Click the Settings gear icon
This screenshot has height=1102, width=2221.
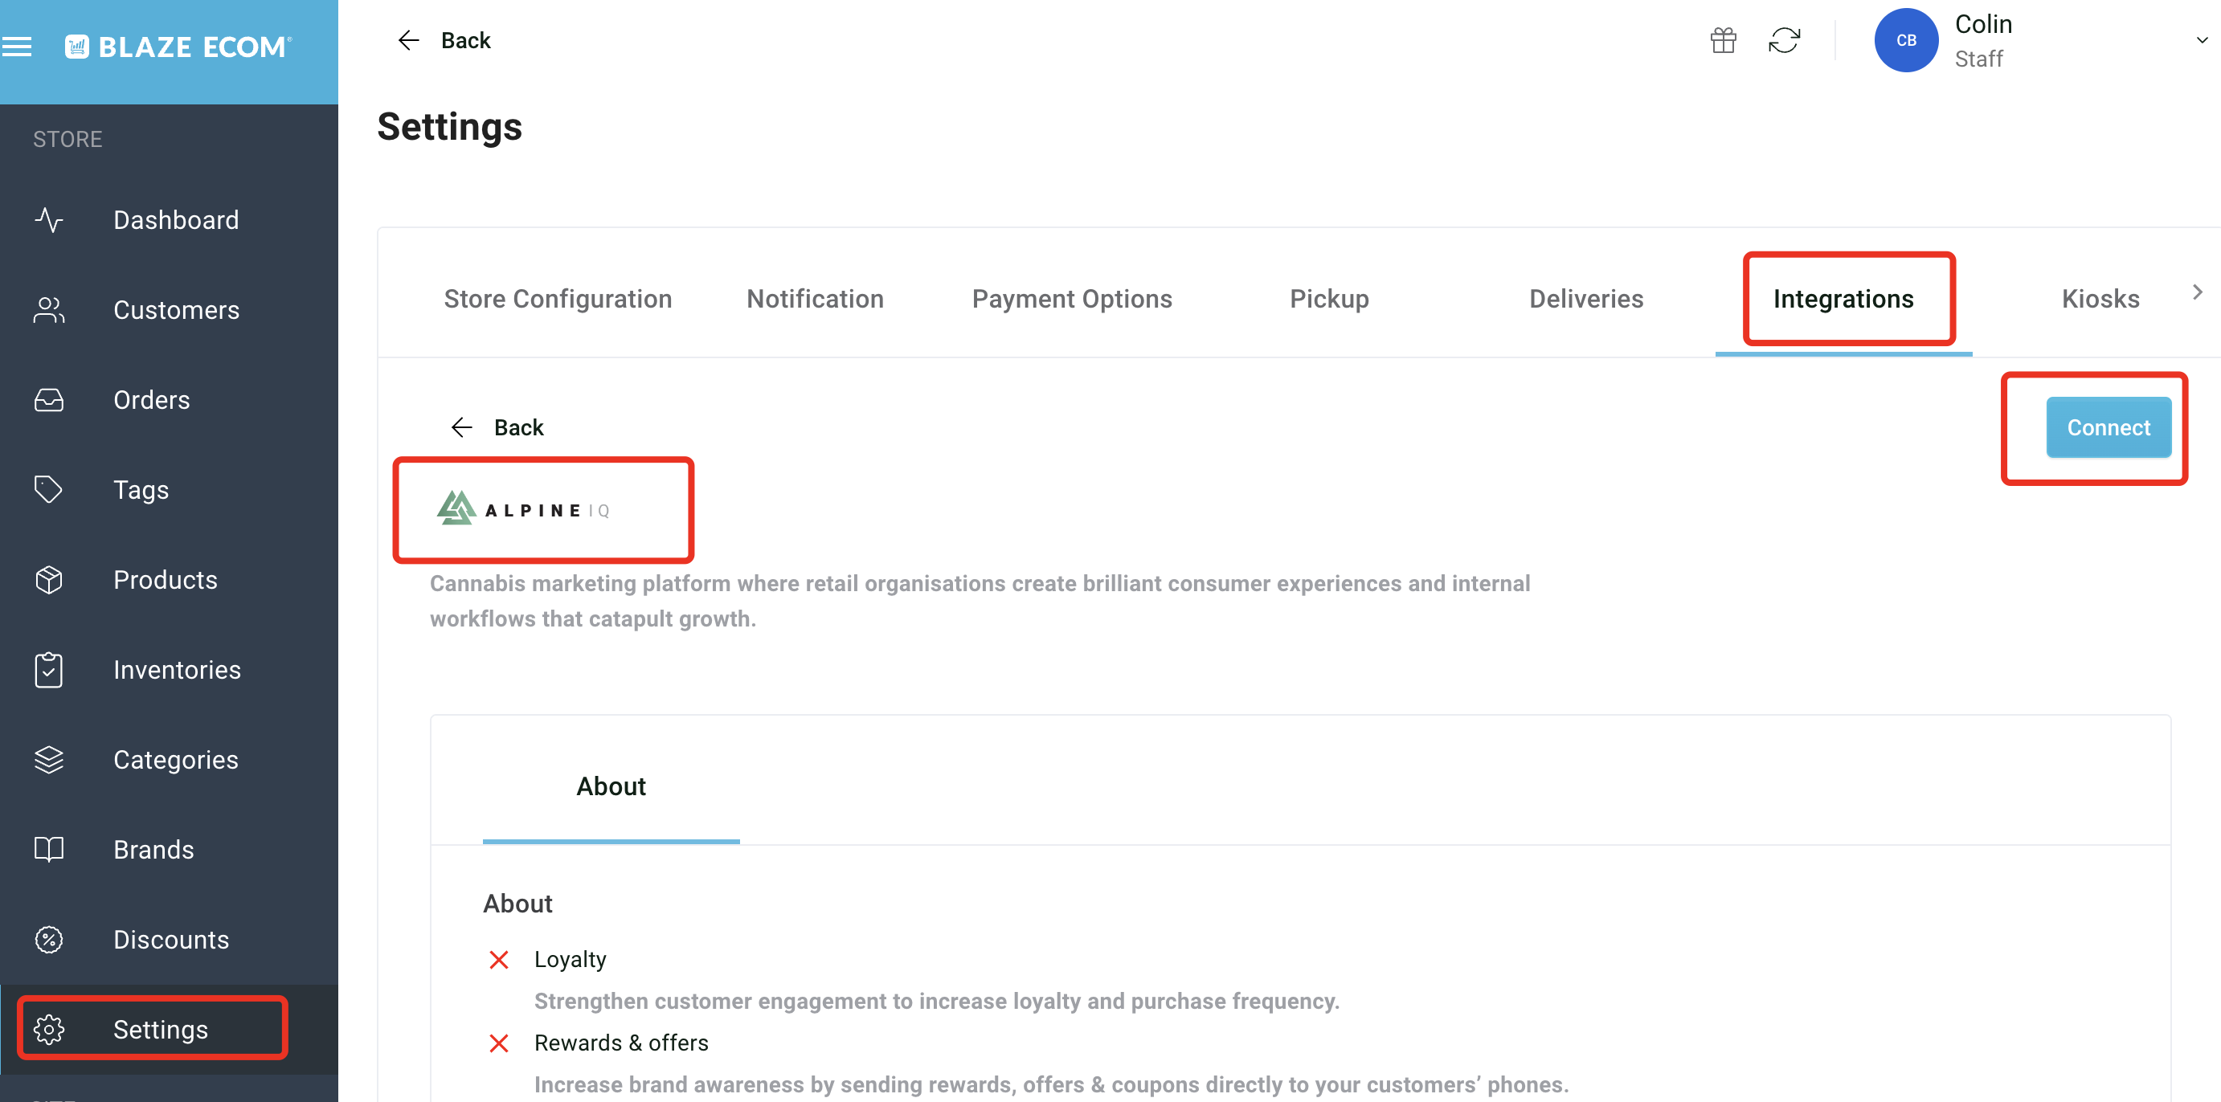pyautogui.click(x=50, y=1029)
